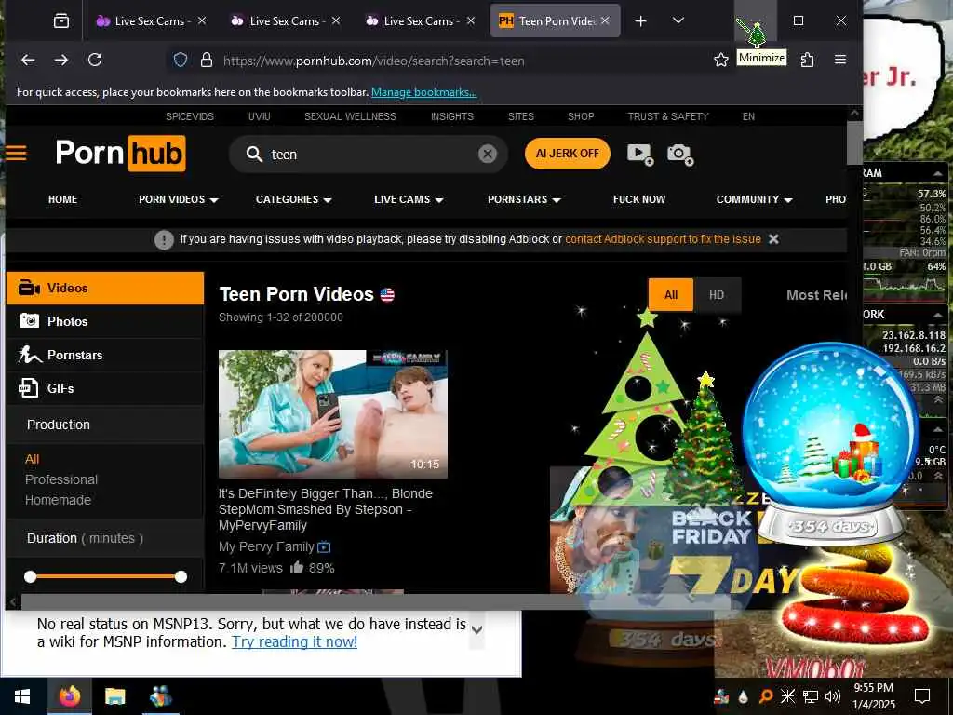Open the Windows Start menu
This screenshot has width=953, height=715.
click(x=23, y=696)
